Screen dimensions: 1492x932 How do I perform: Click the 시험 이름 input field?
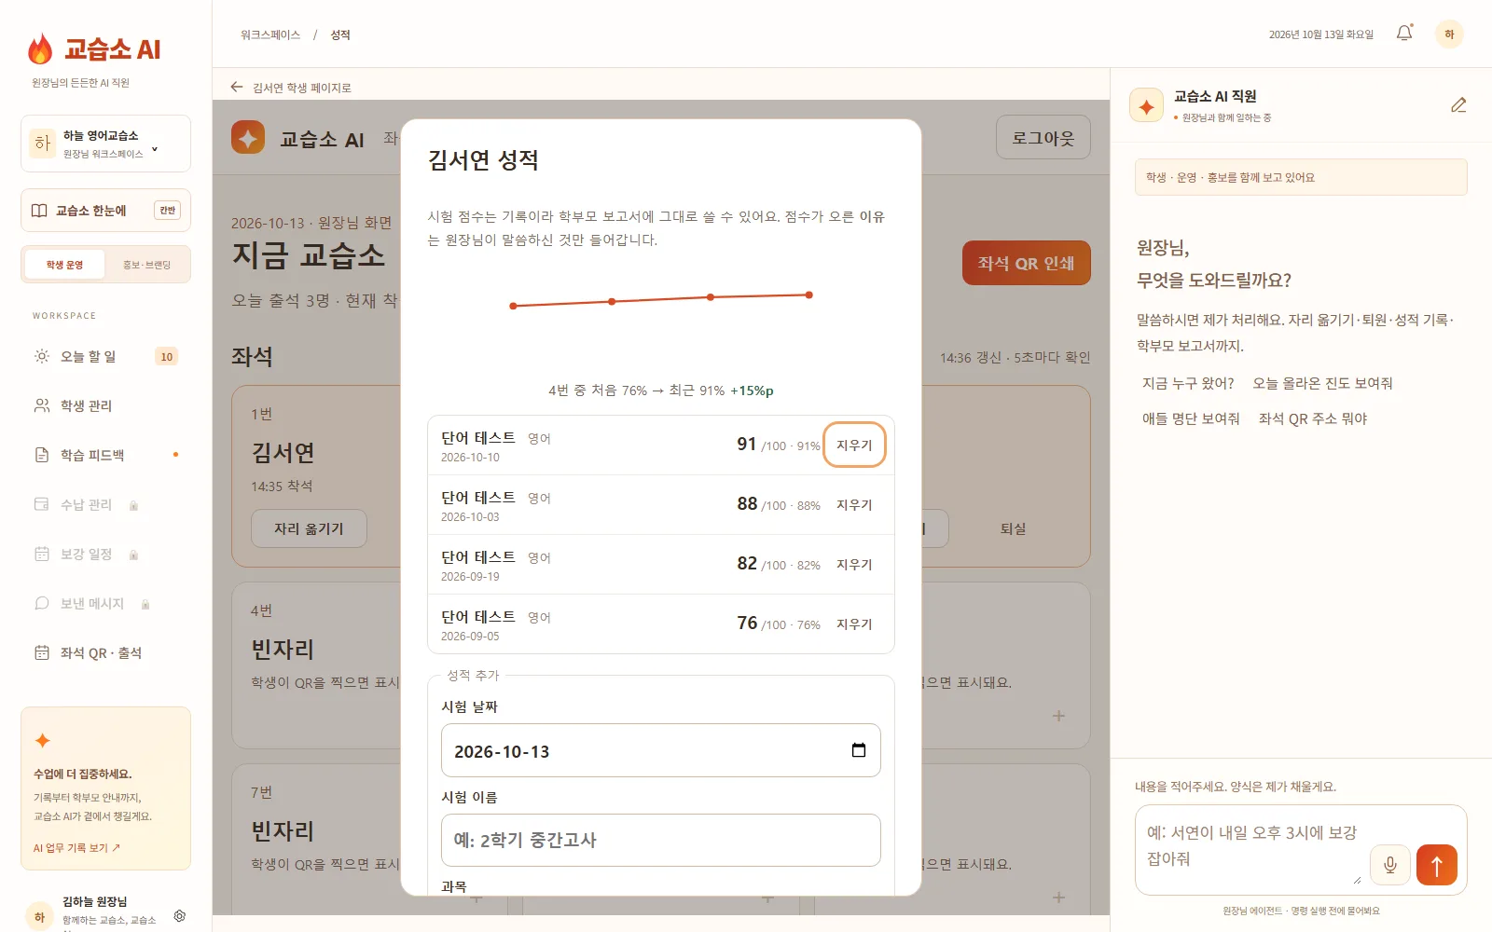point(660,840)
